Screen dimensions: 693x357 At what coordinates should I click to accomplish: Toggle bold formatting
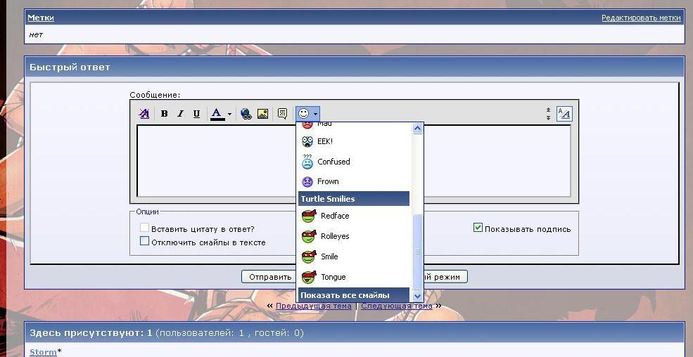(164, 114)
